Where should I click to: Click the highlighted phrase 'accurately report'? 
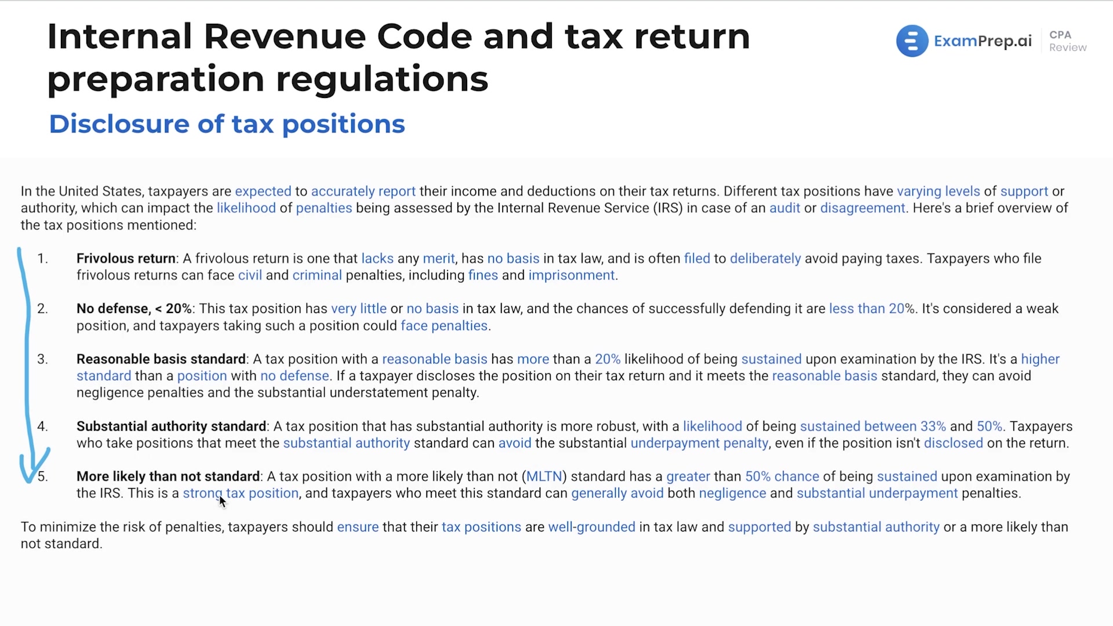pyautogui.click(x=363, y=191)
